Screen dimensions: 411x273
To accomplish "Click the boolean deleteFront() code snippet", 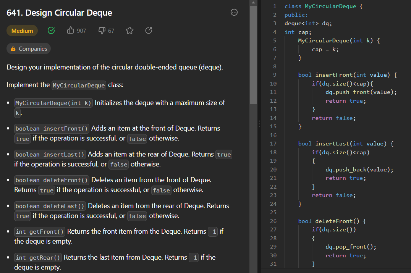I will (52, 180).
